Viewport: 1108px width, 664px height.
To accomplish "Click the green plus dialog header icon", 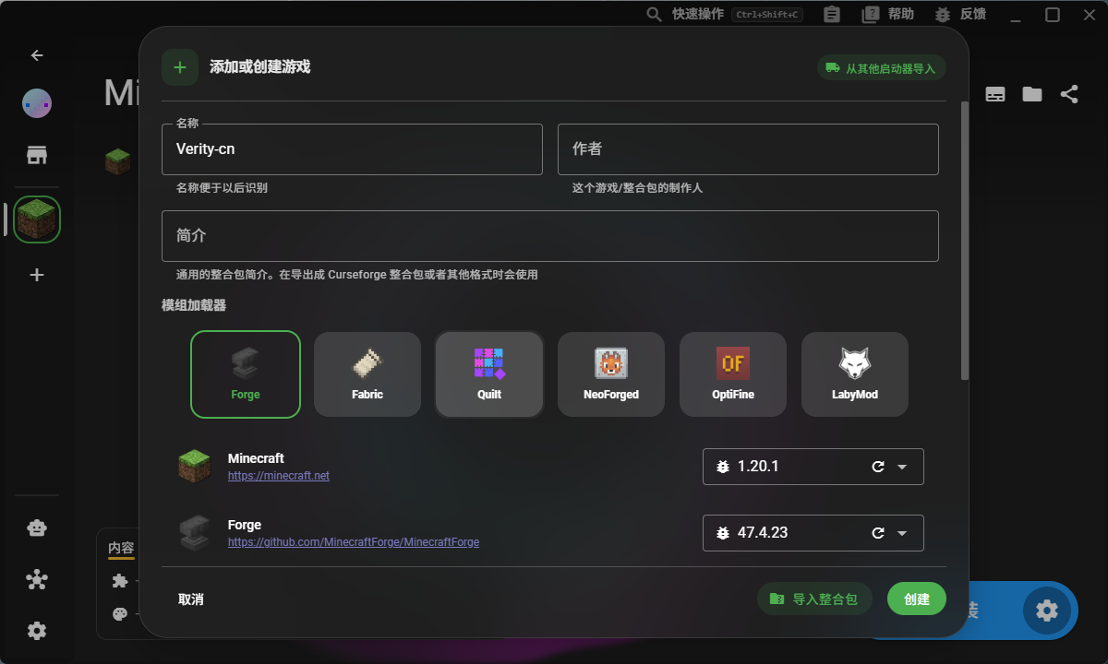I will coord(180,67).
